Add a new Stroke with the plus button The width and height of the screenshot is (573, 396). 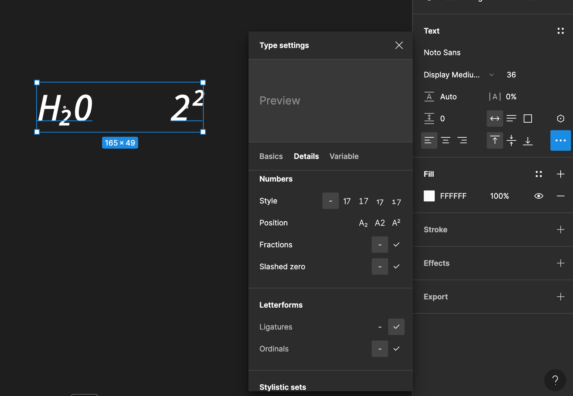tap(560, 230)
